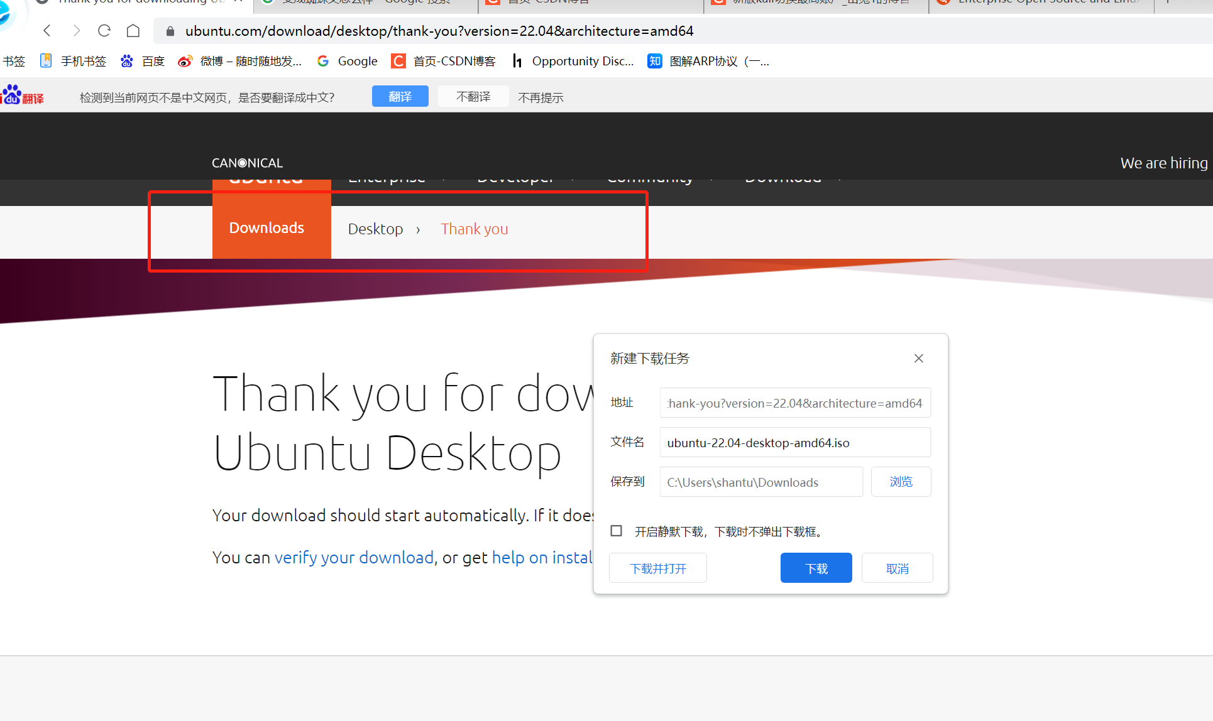Open the 图解ARP协议 bookmark
Viewport: 1213px width, 721px height.
pyautogui.click(x=708, y=61)
